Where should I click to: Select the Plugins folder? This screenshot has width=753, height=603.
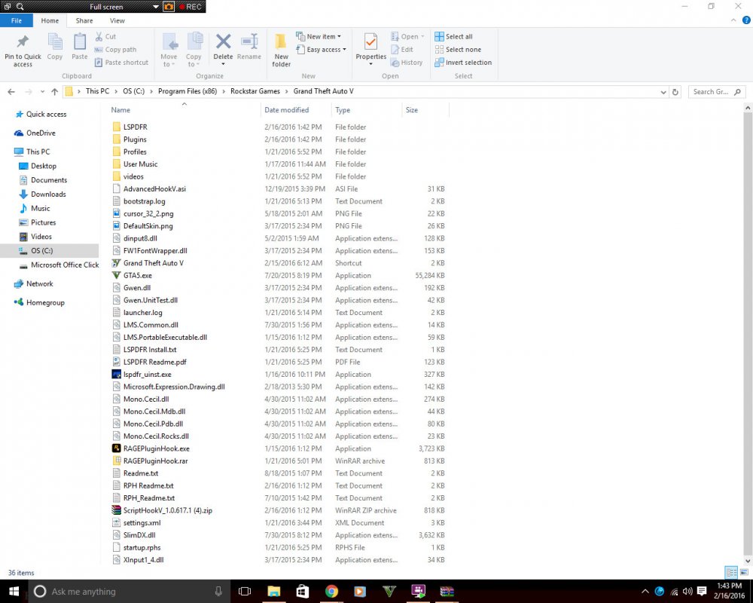tap(135, 139)
